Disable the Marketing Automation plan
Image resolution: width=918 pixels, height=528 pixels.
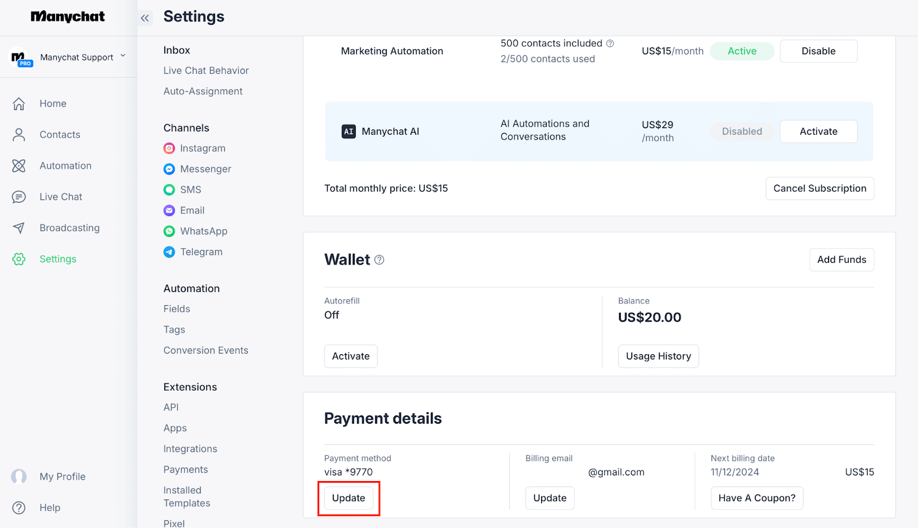(818, 51)
